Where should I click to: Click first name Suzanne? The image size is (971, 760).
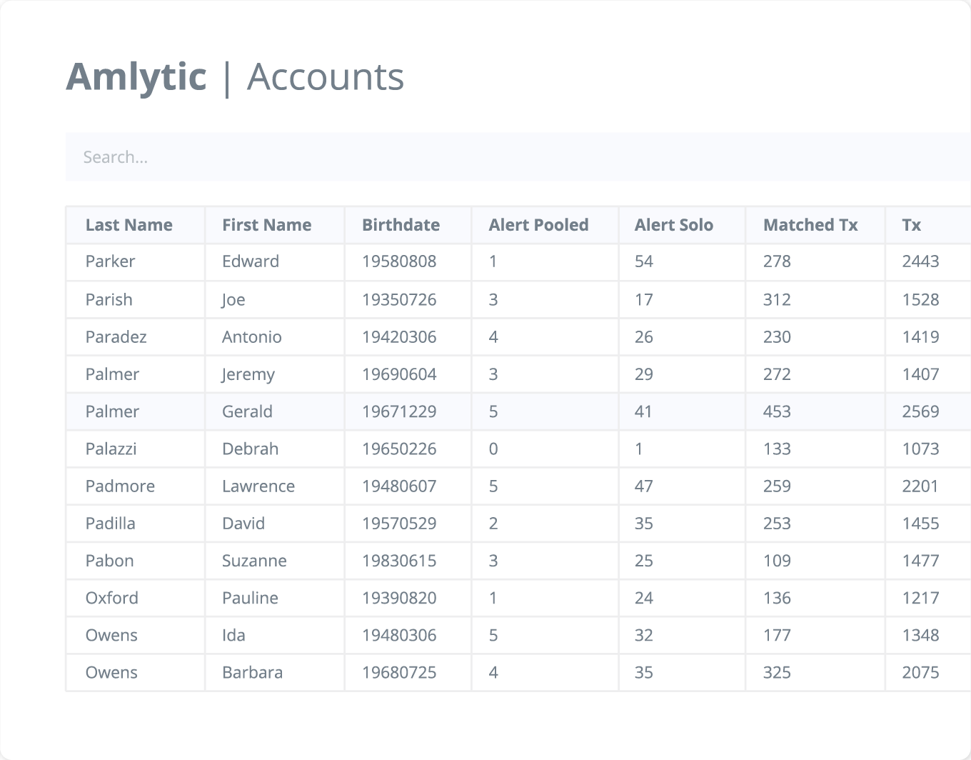coord(254,561)
